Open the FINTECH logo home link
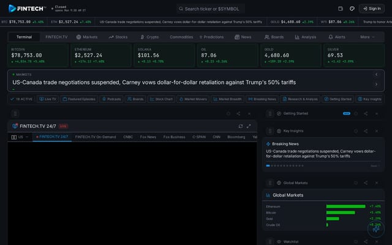This screenshot has height=245, width=392. coord(27,9)
